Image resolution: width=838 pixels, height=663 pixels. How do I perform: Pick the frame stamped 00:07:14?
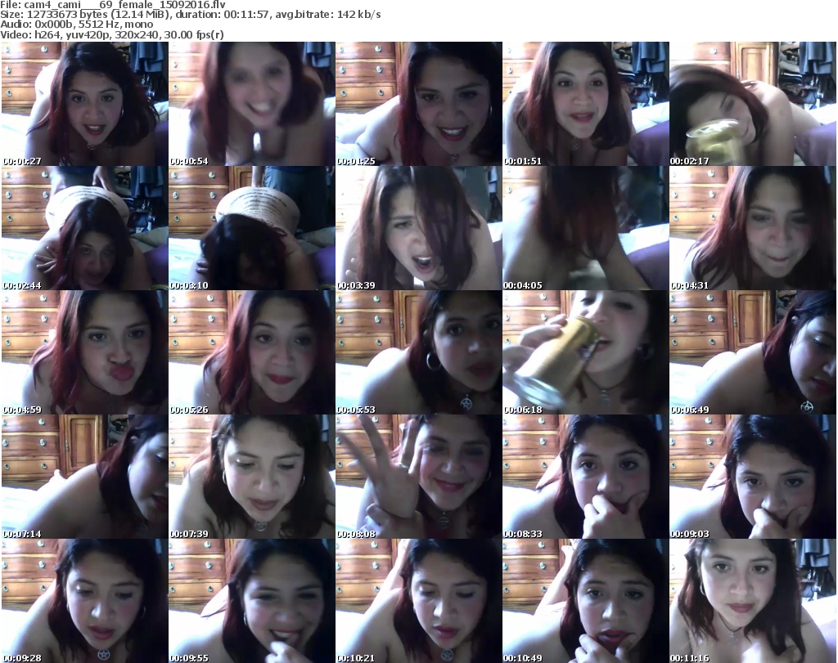pyautogui.click(x=85, y=477)
